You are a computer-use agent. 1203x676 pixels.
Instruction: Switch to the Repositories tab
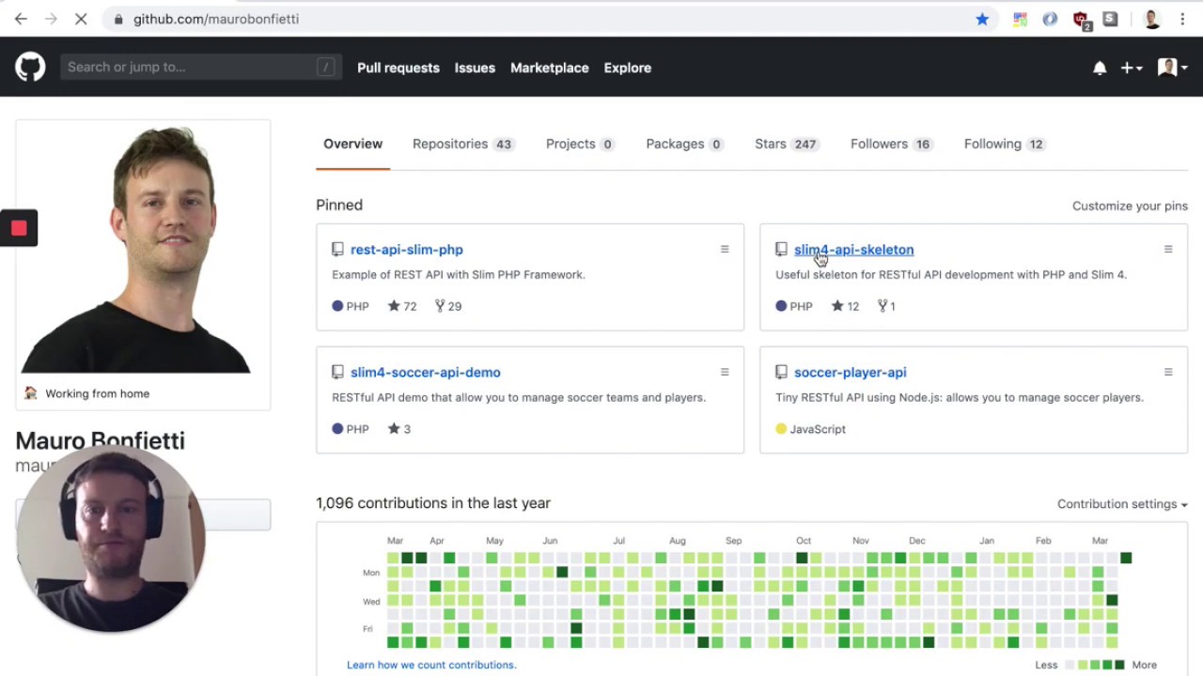(x=463, y=144)
